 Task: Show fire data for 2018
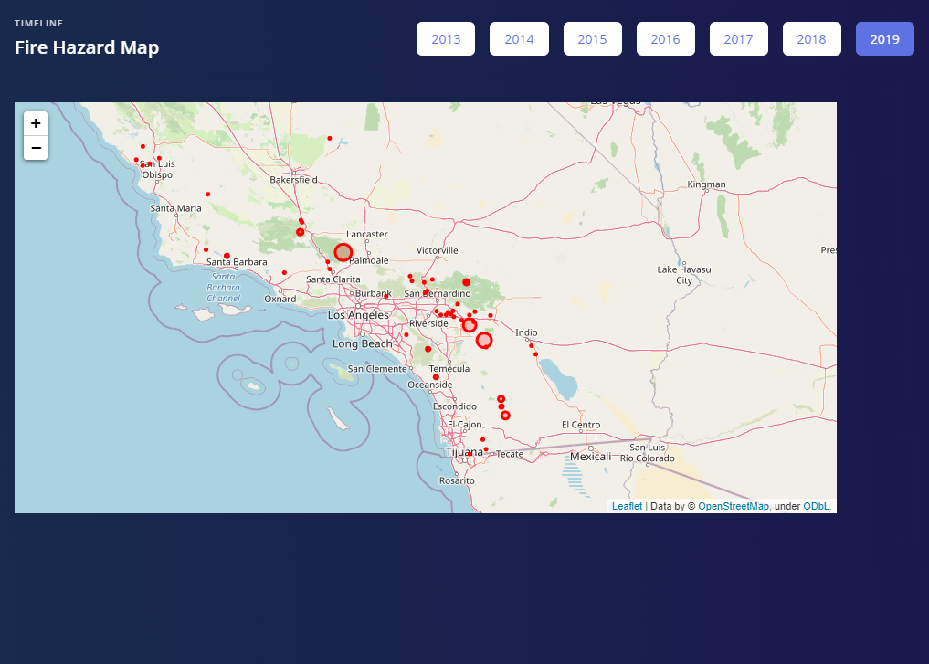[x=812, y=39]
